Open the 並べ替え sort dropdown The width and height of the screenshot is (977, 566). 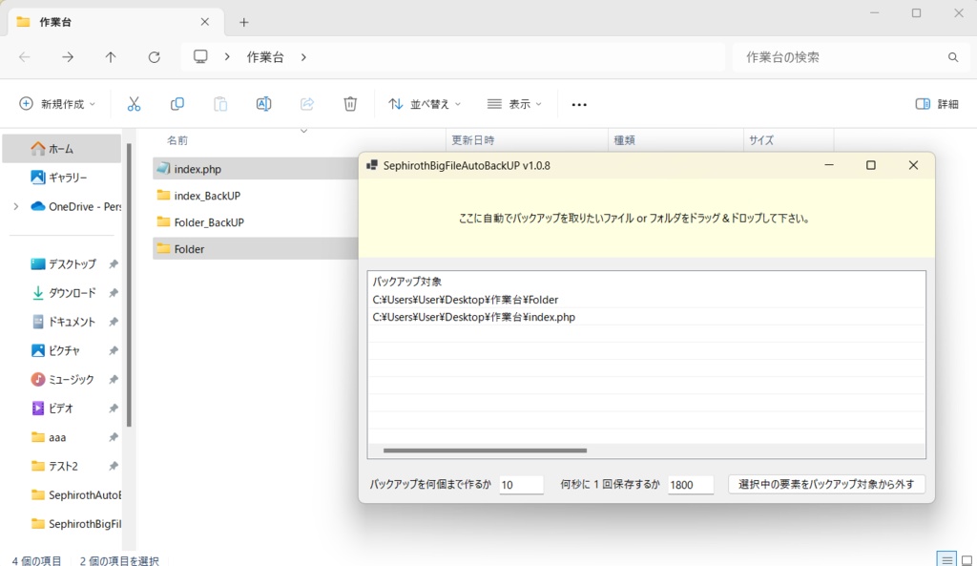click(424, 103)
